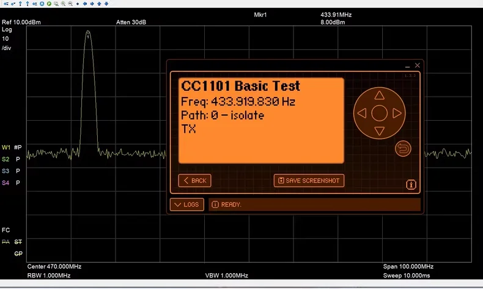Select the W1 trace label

point(6,148)
